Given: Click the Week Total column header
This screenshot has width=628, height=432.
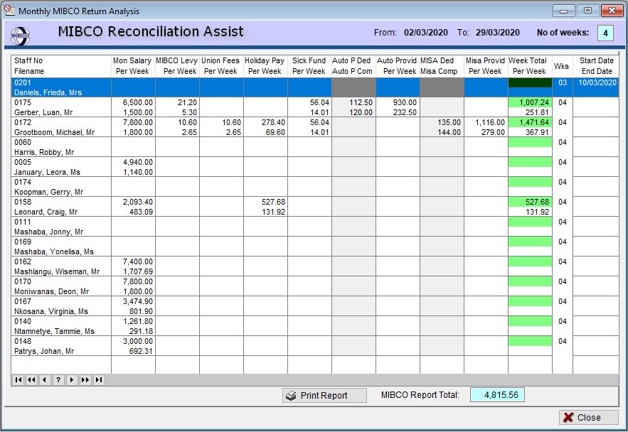Looking at the screenshot, I should point(529,66).
